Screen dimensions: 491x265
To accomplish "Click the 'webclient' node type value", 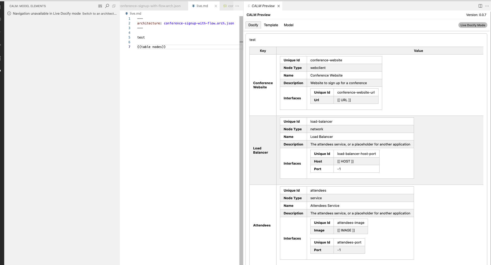I will [318, 68].
